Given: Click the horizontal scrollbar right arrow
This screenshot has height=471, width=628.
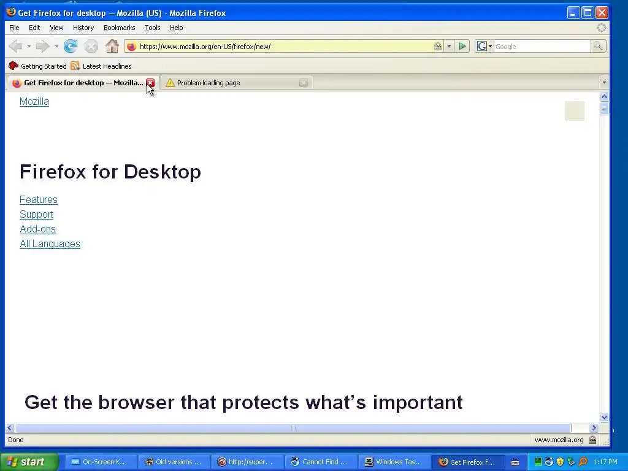Looking at the screenshot, I should point(594,427).
